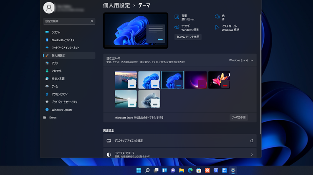Click the プライバシーとセキュリティ shield icon
This screenshot has height=175, width=313.
pos(47,102)
